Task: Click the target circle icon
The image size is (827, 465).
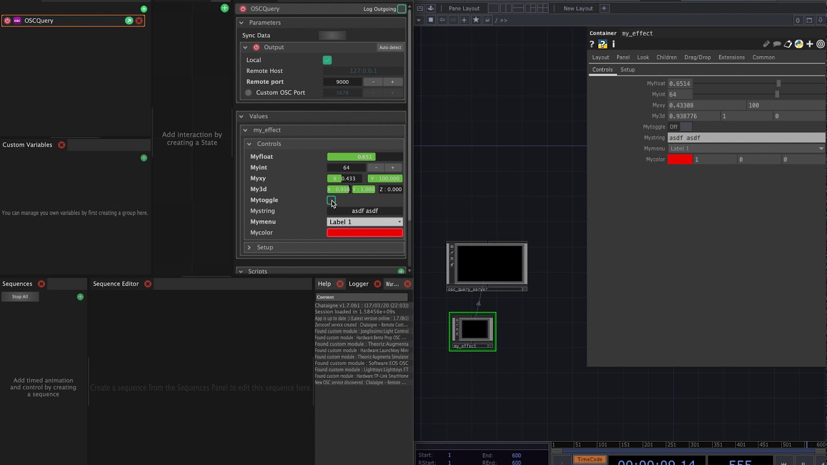Action: click(x=821, y=45)
